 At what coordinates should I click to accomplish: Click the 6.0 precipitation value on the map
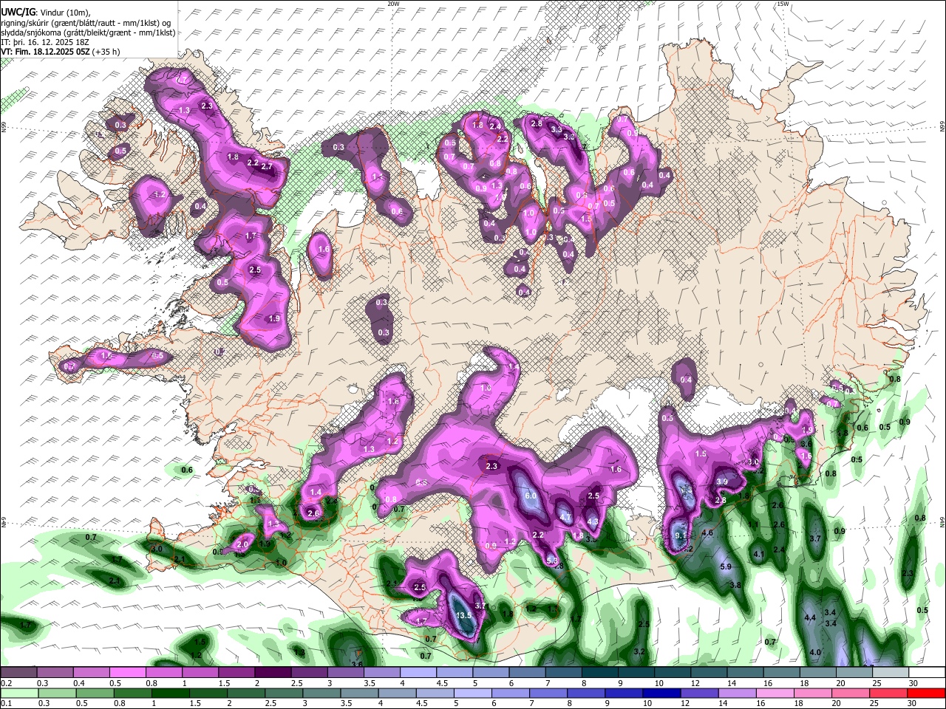pyautogui.click(x=531, y=496)
